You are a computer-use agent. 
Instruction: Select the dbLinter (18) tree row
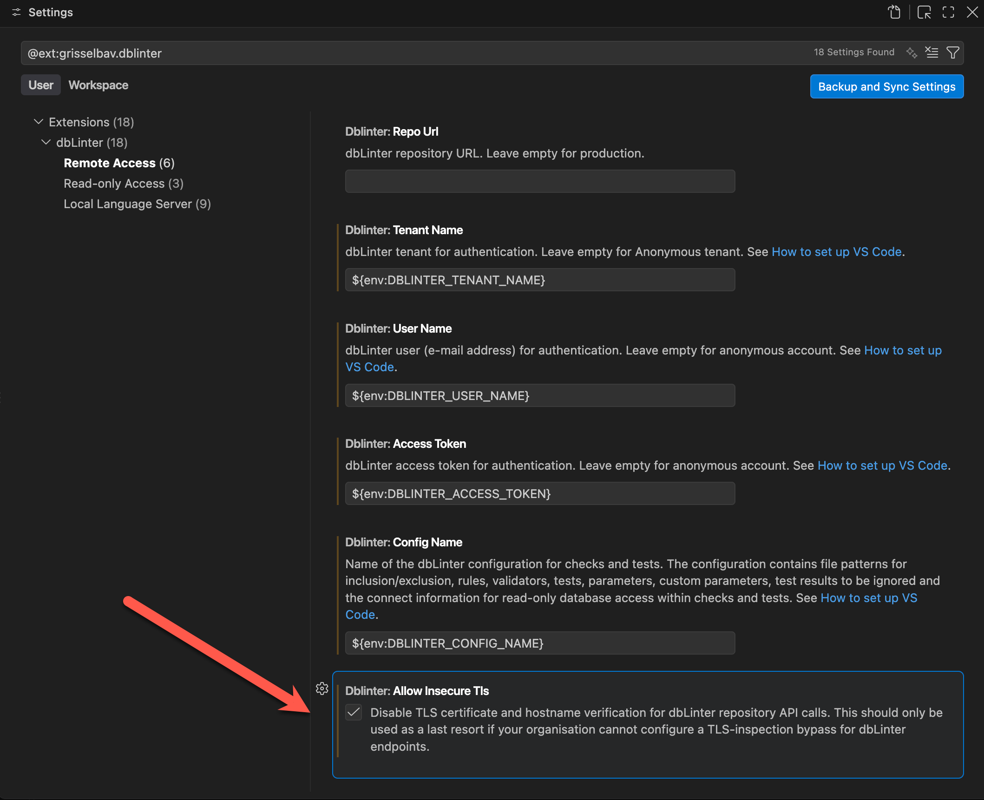click(x=92, y=143)
